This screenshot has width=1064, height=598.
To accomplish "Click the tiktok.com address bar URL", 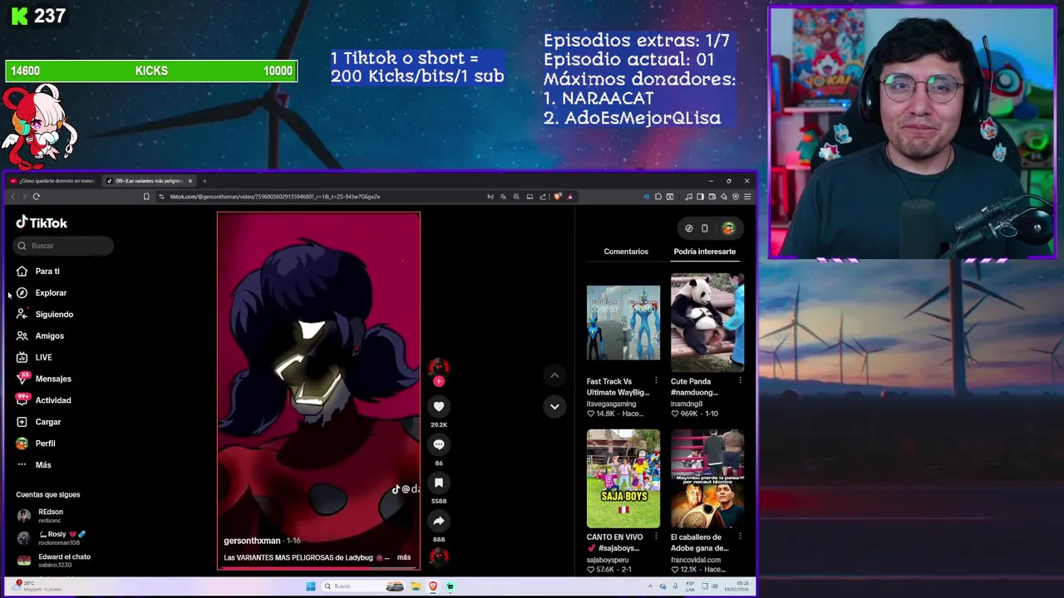I will tap(274, 197).
